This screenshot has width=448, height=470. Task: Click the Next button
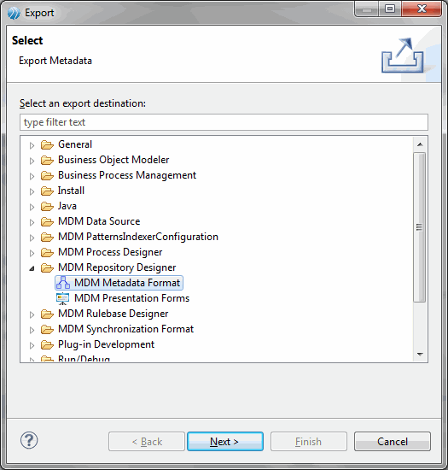point(225,441)
